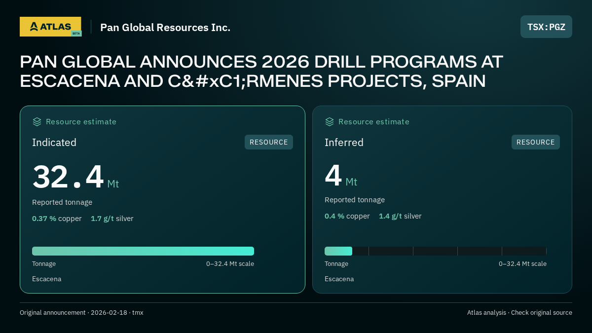Click the '0.37 % copper' grade
This screenshot has width=592, height=333.
57,219
